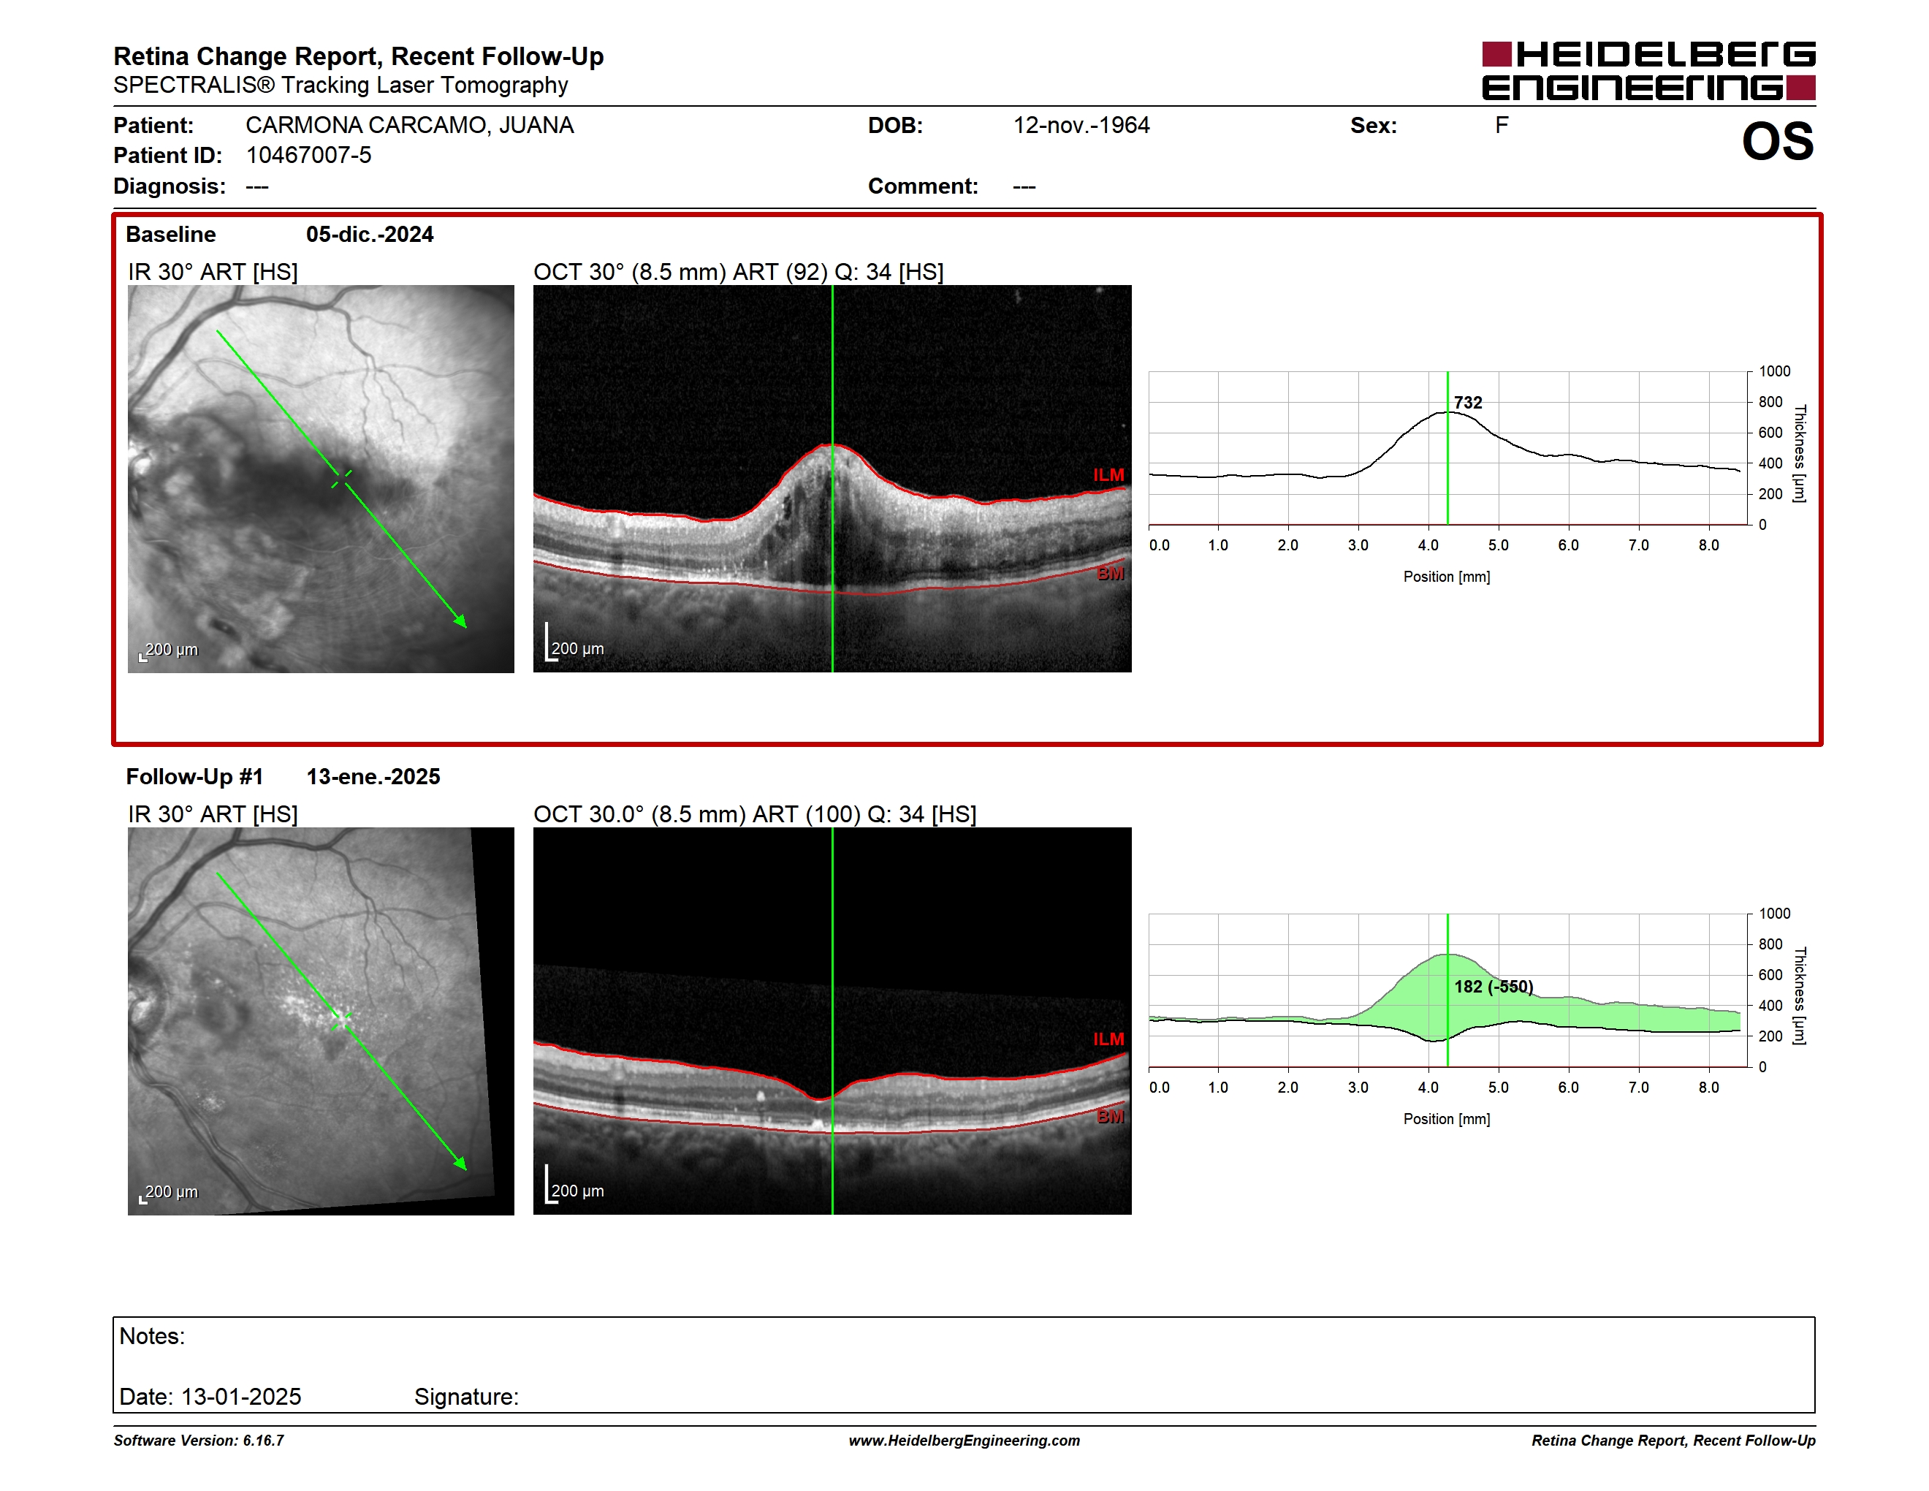Click the ILM label in the follow-up OCT
Screen dimensions: 1929x1491
tap(1108, 1039)
